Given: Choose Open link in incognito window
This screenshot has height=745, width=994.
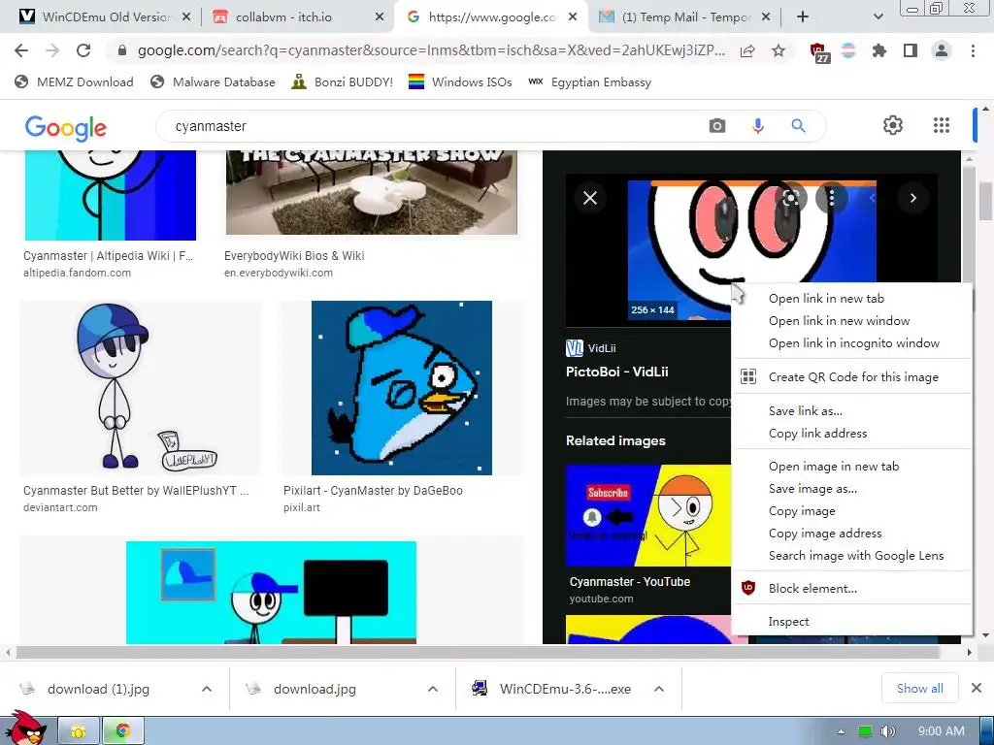Looking at the screenshot, I should point(852,343).
